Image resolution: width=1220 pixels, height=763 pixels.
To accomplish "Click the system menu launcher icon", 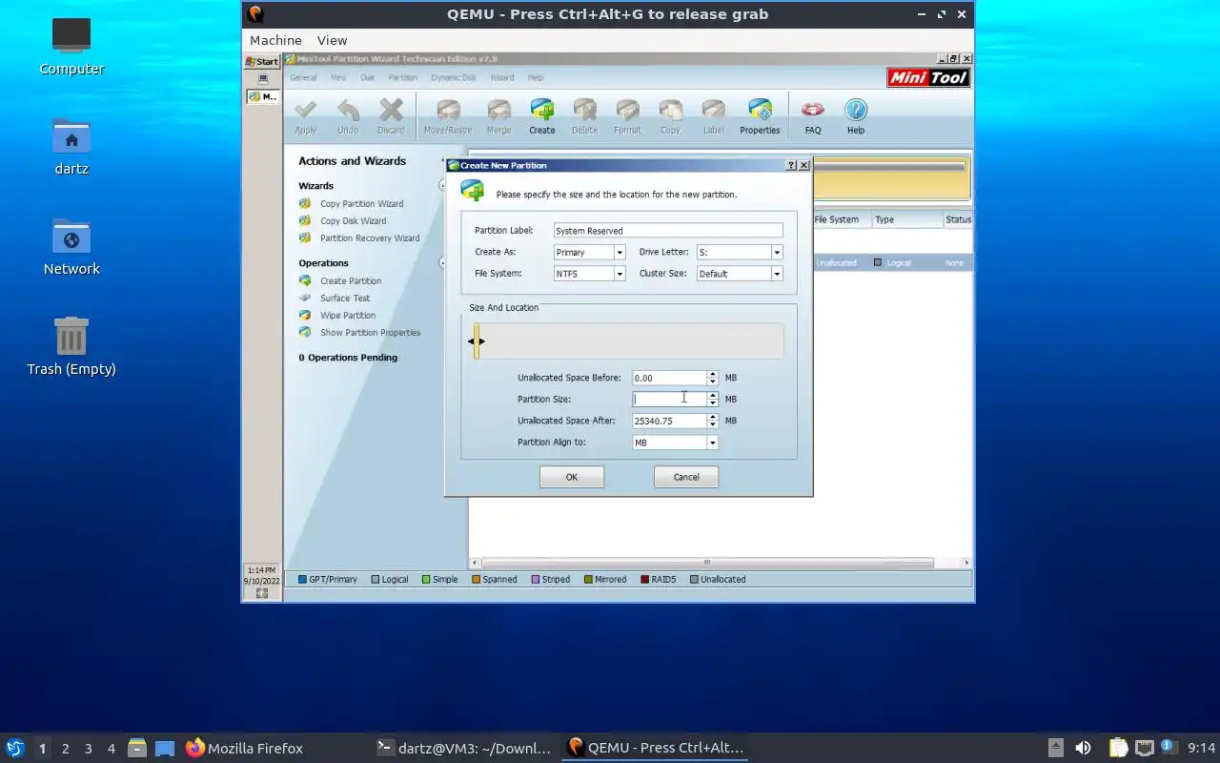I will (15, 748).
